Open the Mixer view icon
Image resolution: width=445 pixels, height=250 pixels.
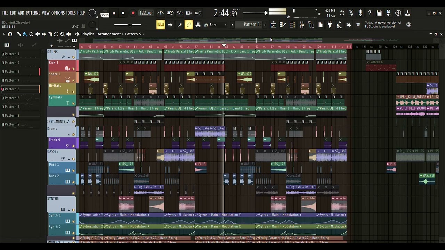(302, 25)
